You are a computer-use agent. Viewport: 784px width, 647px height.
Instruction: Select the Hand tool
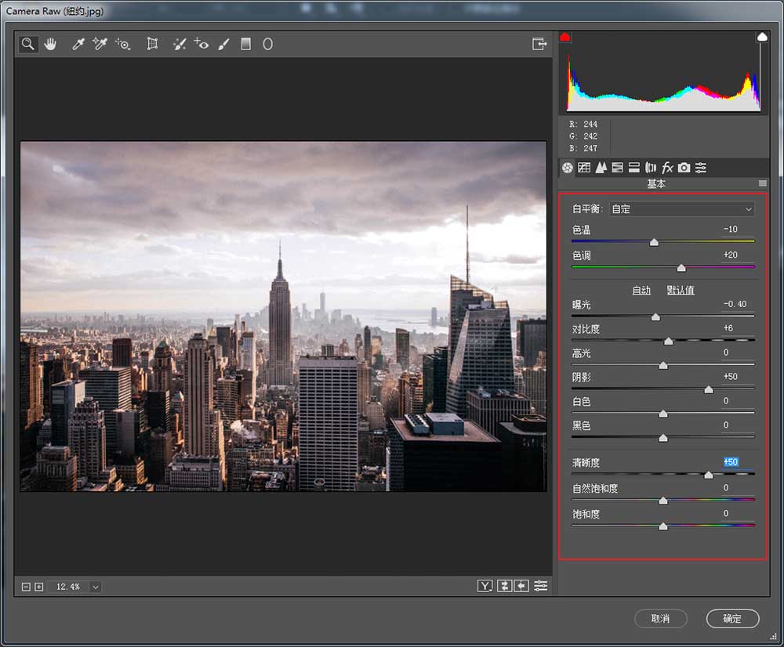click(x=50, y=44)
